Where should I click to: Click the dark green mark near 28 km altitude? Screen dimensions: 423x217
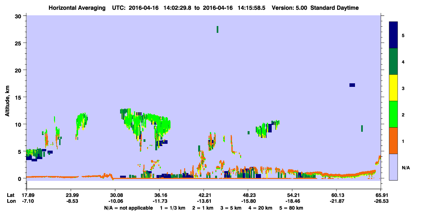pos(217,29)
